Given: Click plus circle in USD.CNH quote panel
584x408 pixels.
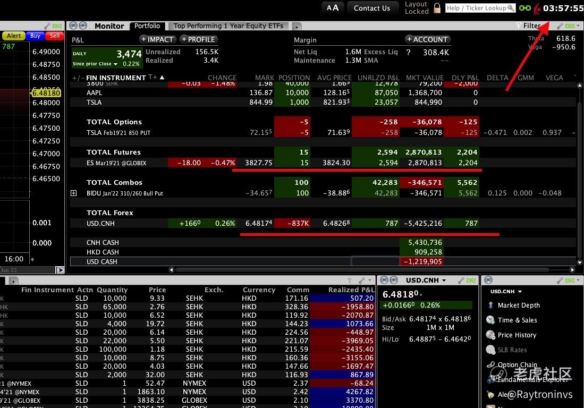Looking at the screenshot, I should tap(394, 280).
